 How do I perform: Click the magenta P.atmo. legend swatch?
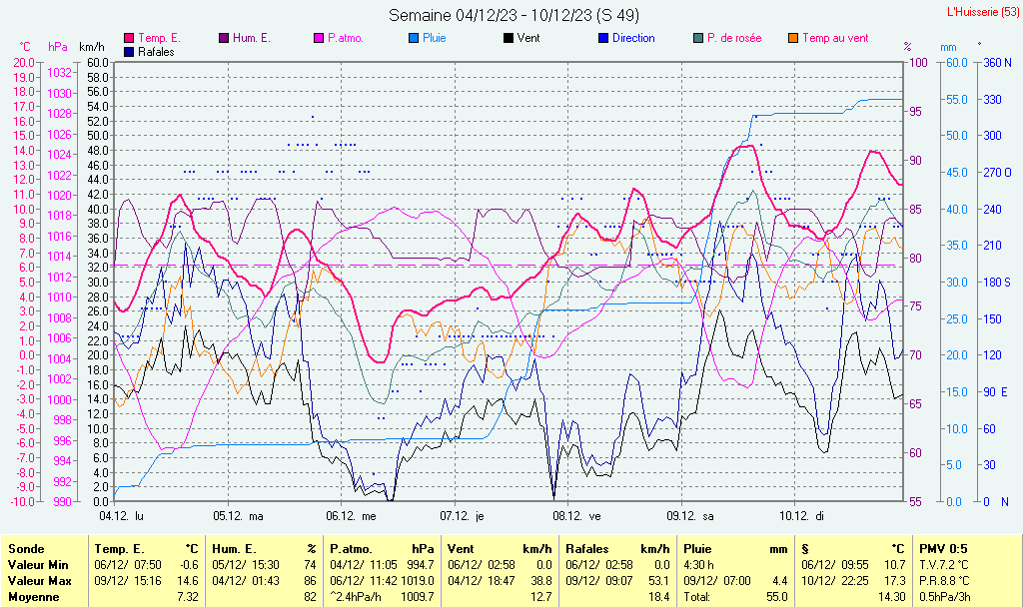tap(319, 39)
